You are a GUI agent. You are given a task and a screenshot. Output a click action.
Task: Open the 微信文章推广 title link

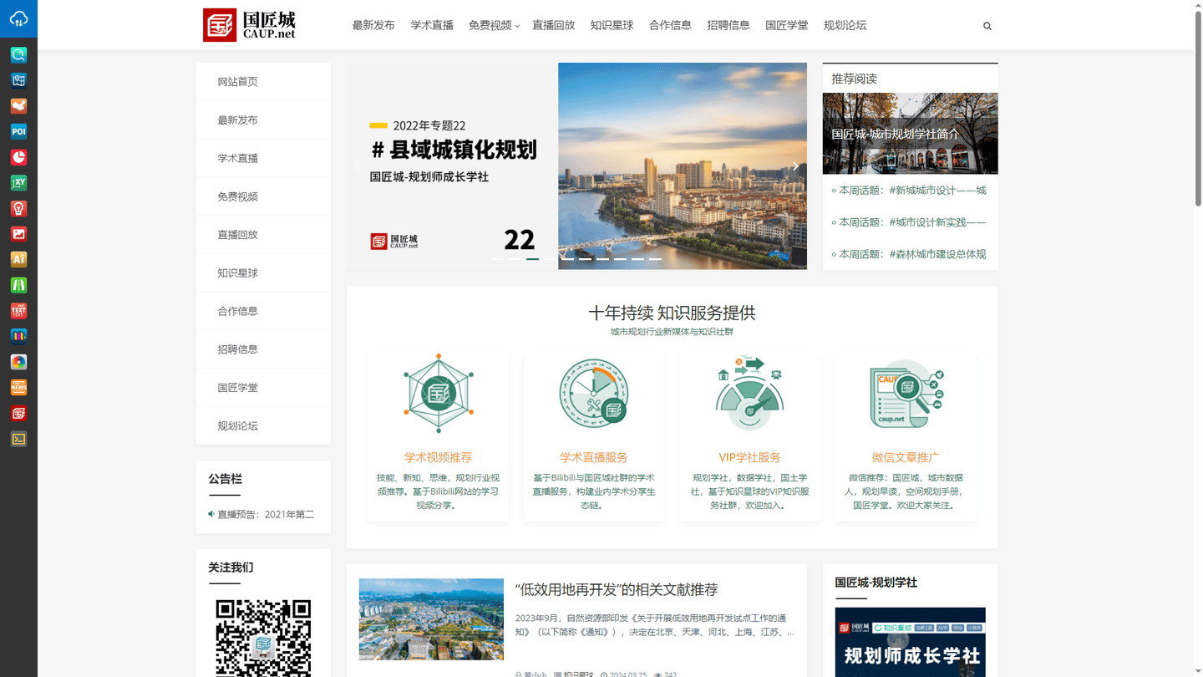coord(906,457)
